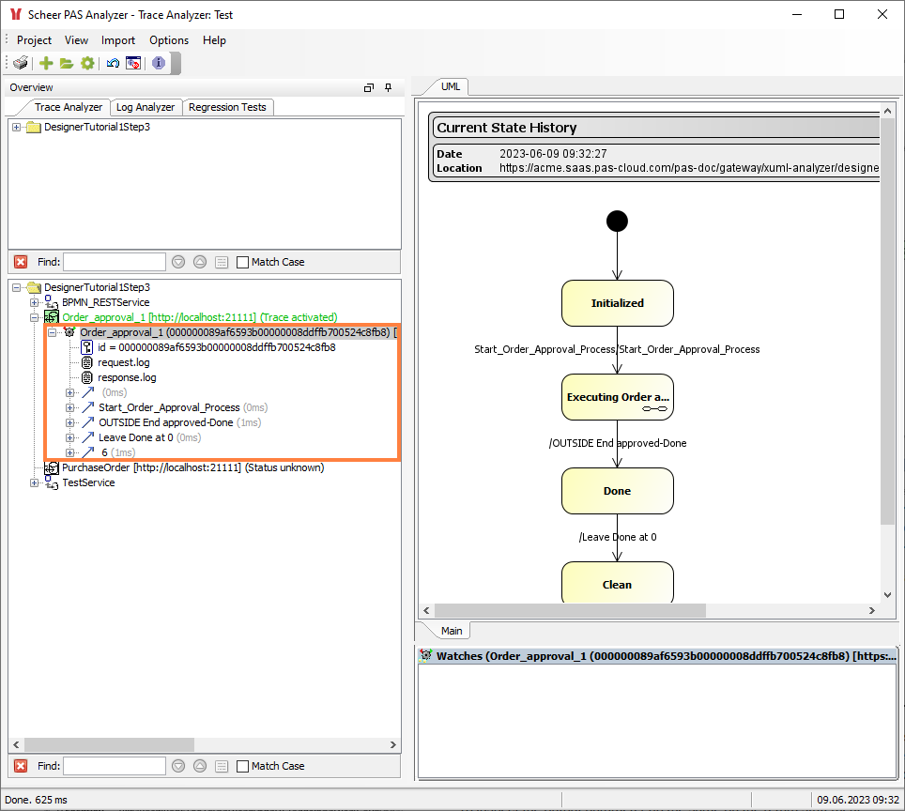
Task: Click the upper Find text field
Action: click(114, 262)
